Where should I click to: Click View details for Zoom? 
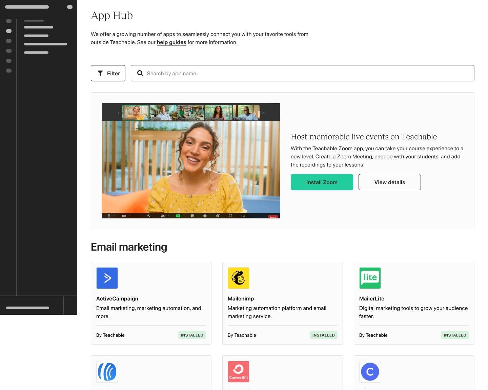(x=390, y=182)
